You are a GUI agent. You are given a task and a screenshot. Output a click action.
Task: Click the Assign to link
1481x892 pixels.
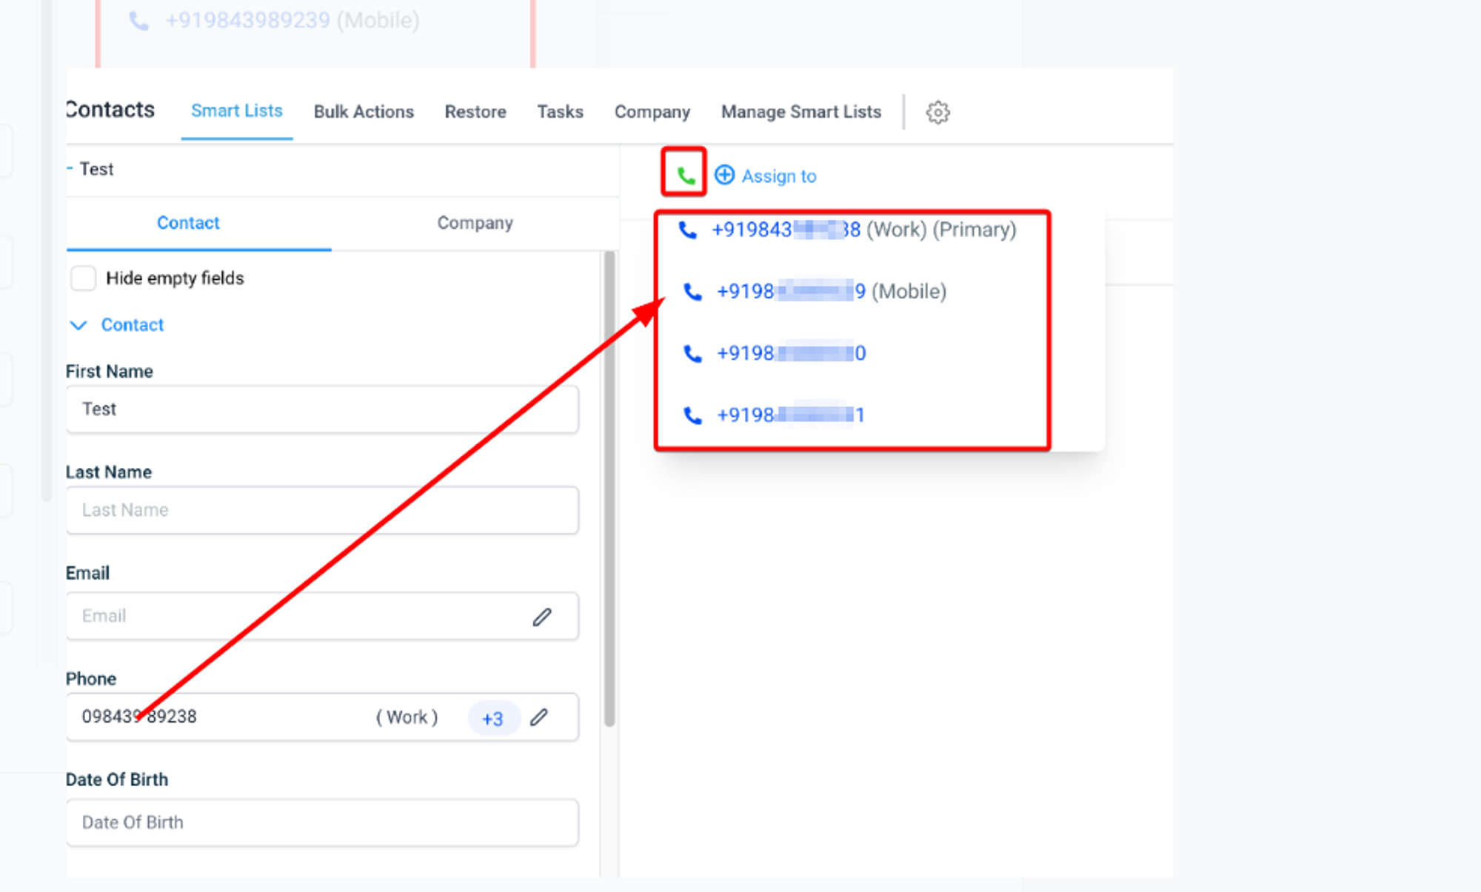point(779,176)
